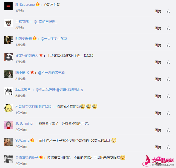Like Zzz张咸鱼's comment with thumbs-up
The image size is (176, 168).
coord(168,96)
